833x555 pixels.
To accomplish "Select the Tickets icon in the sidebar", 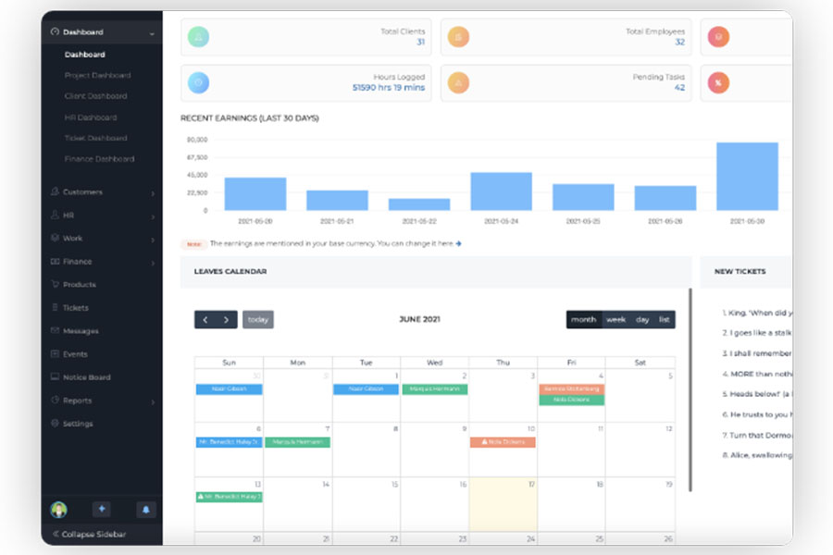I will [x=55, y=307].
